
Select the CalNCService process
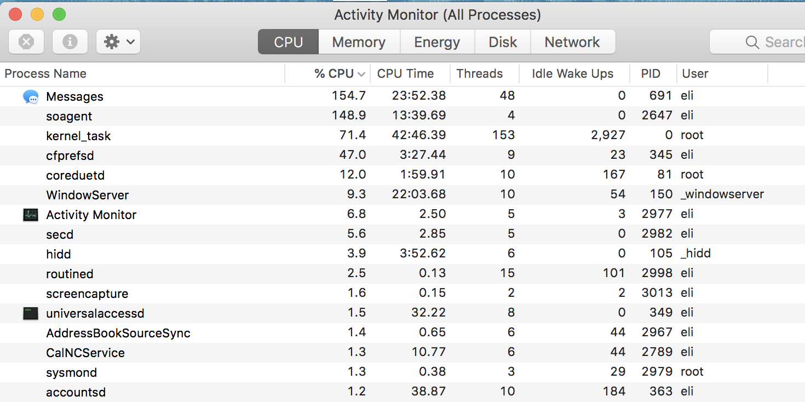85,353
